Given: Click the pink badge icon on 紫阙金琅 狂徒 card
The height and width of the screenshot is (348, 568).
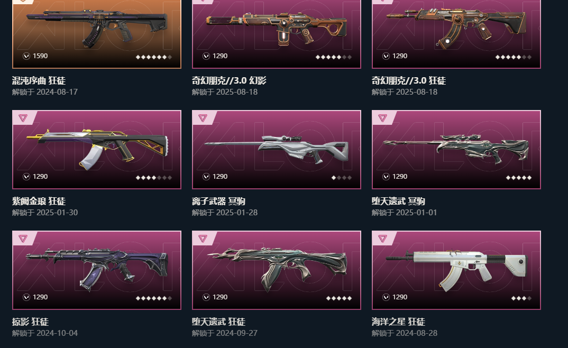Looking at the screenshot, I should click(23, 118).
